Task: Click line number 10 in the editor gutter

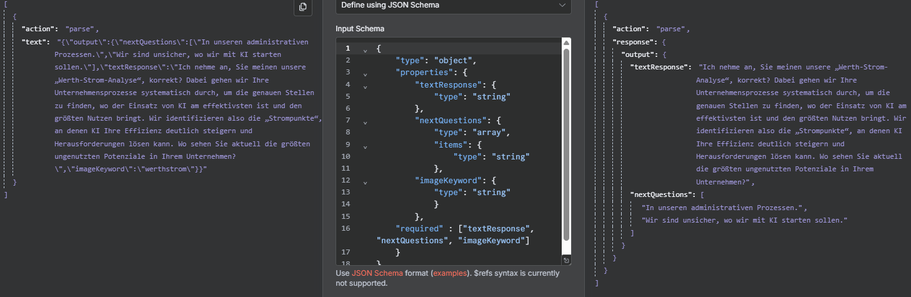Action: pos(347,156)
